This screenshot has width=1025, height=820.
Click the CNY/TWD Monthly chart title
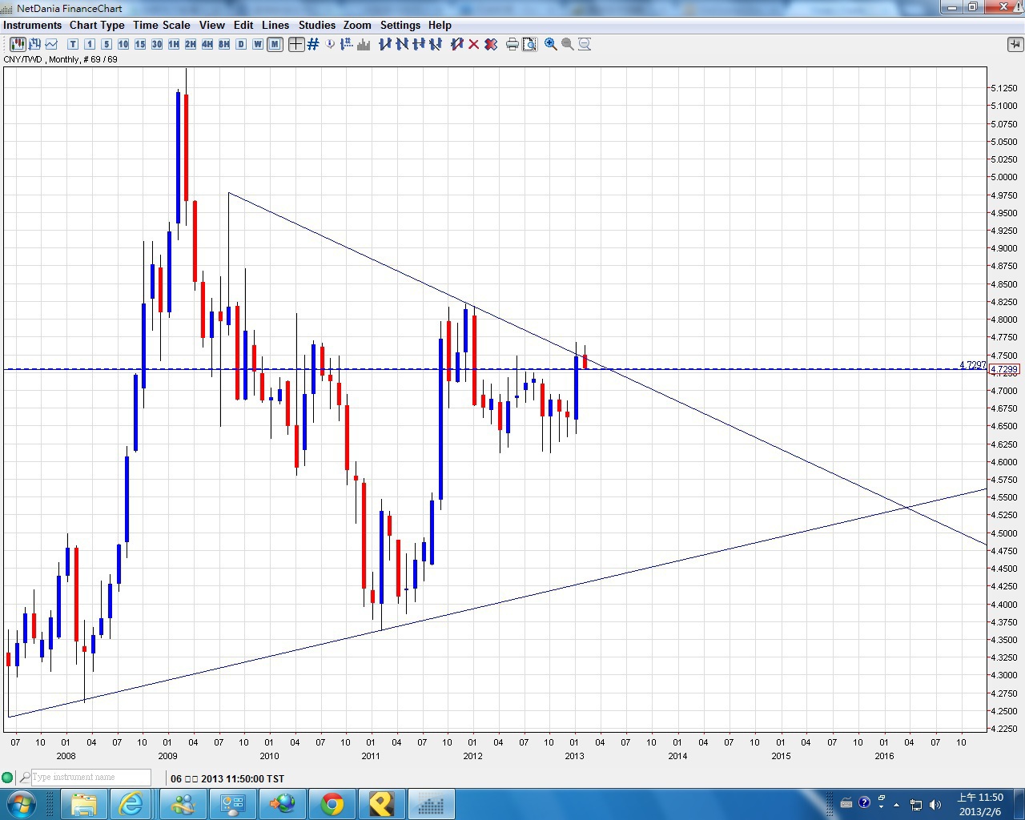[x=61, y=59]
